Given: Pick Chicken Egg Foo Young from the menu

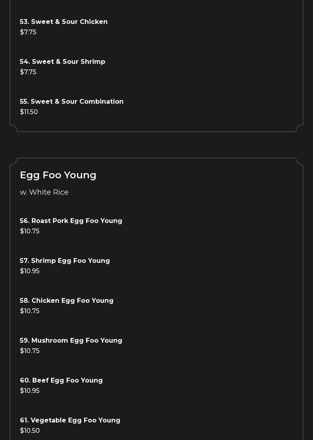Looking at the screenshot, I should (67, 301).
